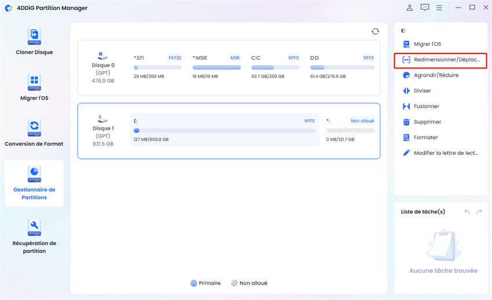Click Migrer l'OS icon in E: panel

click(406, 44)
